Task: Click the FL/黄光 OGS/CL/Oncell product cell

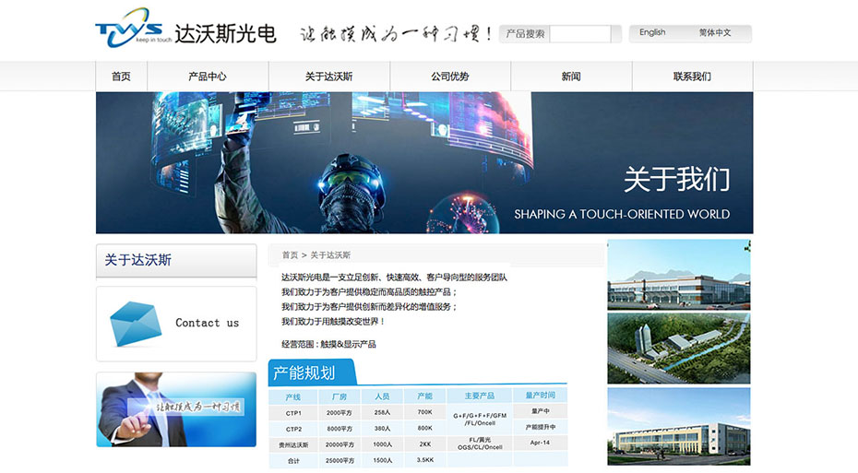Action: coord(480,443)
